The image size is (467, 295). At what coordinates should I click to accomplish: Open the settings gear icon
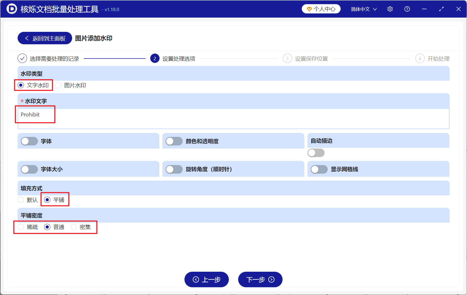pos(390,9)
